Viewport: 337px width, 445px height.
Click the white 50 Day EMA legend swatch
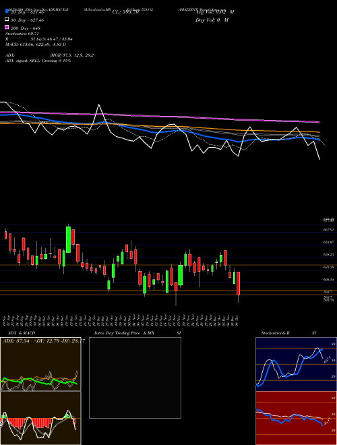point(7,20)
